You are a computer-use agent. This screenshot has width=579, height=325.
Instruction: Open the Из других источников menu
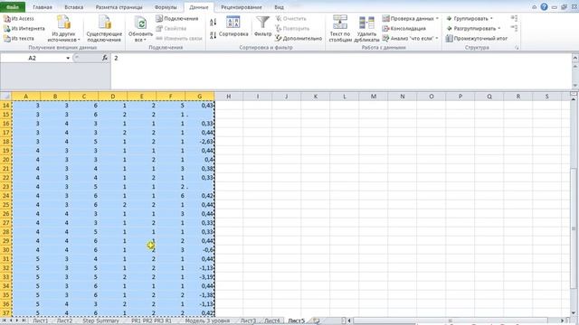click(63, 29)
